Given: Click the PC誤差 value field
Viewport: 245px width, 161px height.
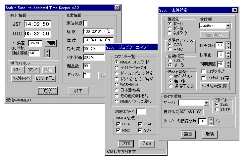Looking at the screenshot, I should pyautogui.click(x=35, y=43).
